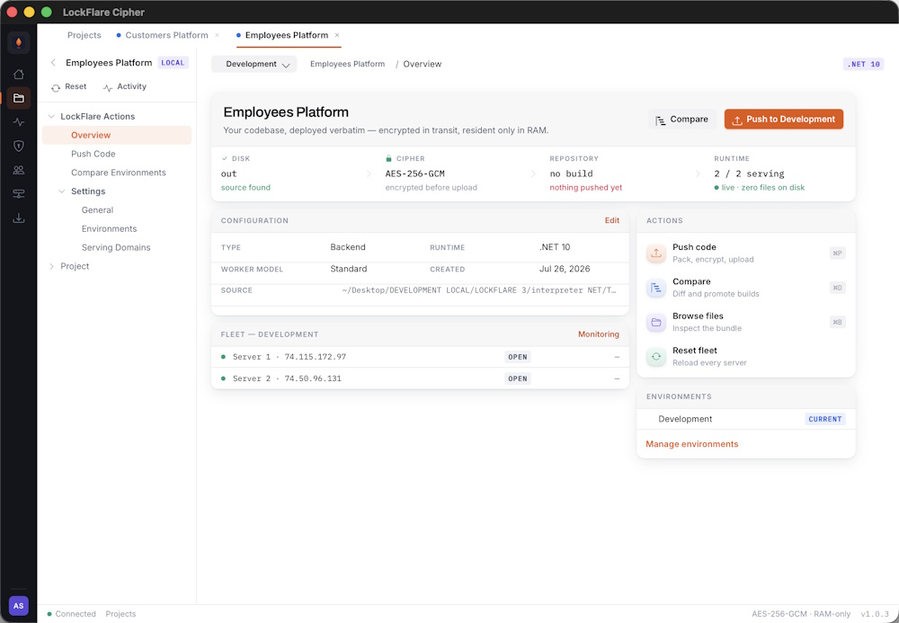Click OPEN badge on Server 2
Screen dimensions: 899x623
click(518, 378)
